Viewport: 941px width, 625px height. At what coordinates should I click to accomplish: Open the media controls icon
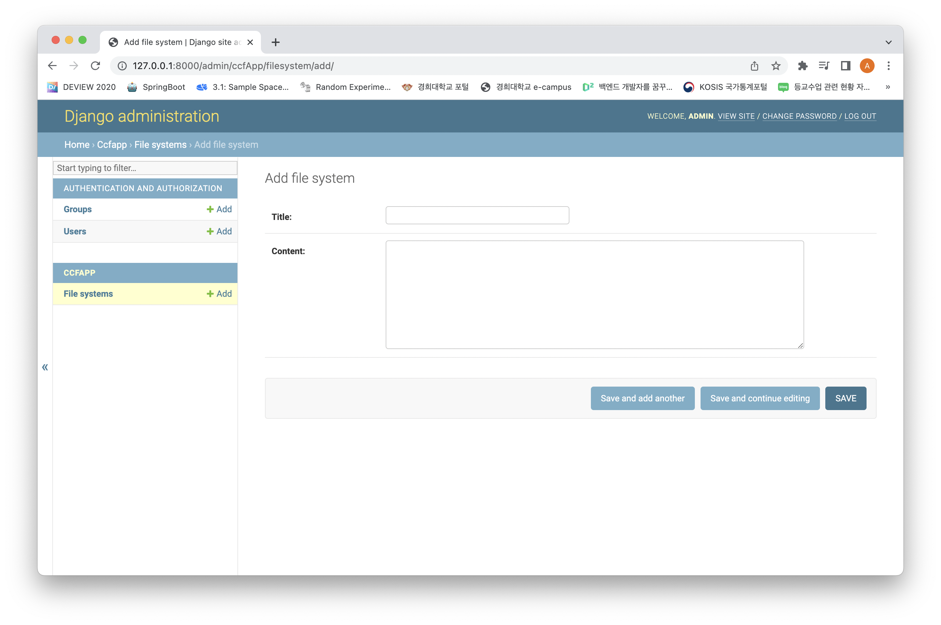tap(824, 66)
